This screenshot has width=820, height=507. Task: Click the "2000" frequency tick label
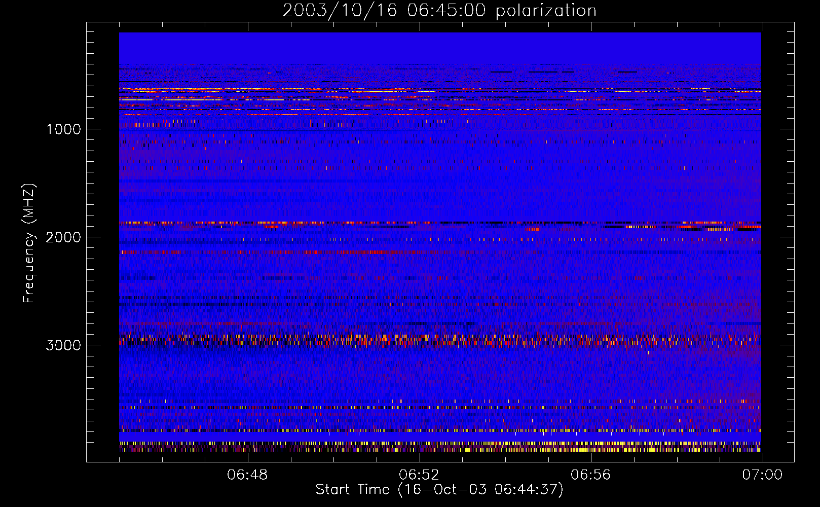pyautogui.click(x=63, y=237)
